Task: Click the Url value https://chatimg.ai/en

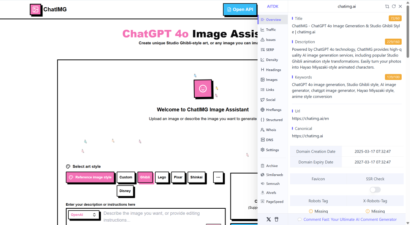Action: click(311, 119)
